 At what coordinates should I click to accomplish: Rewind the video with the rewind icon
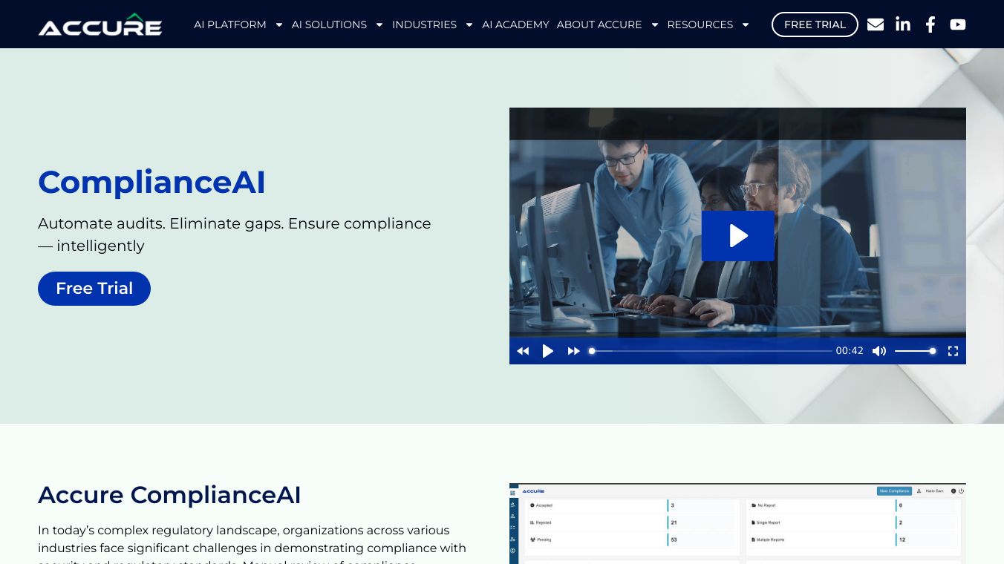click(x=523, y=351)
